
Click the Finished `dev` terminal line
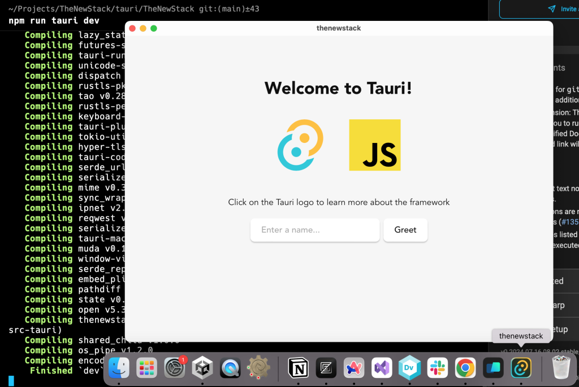[66, 371]
